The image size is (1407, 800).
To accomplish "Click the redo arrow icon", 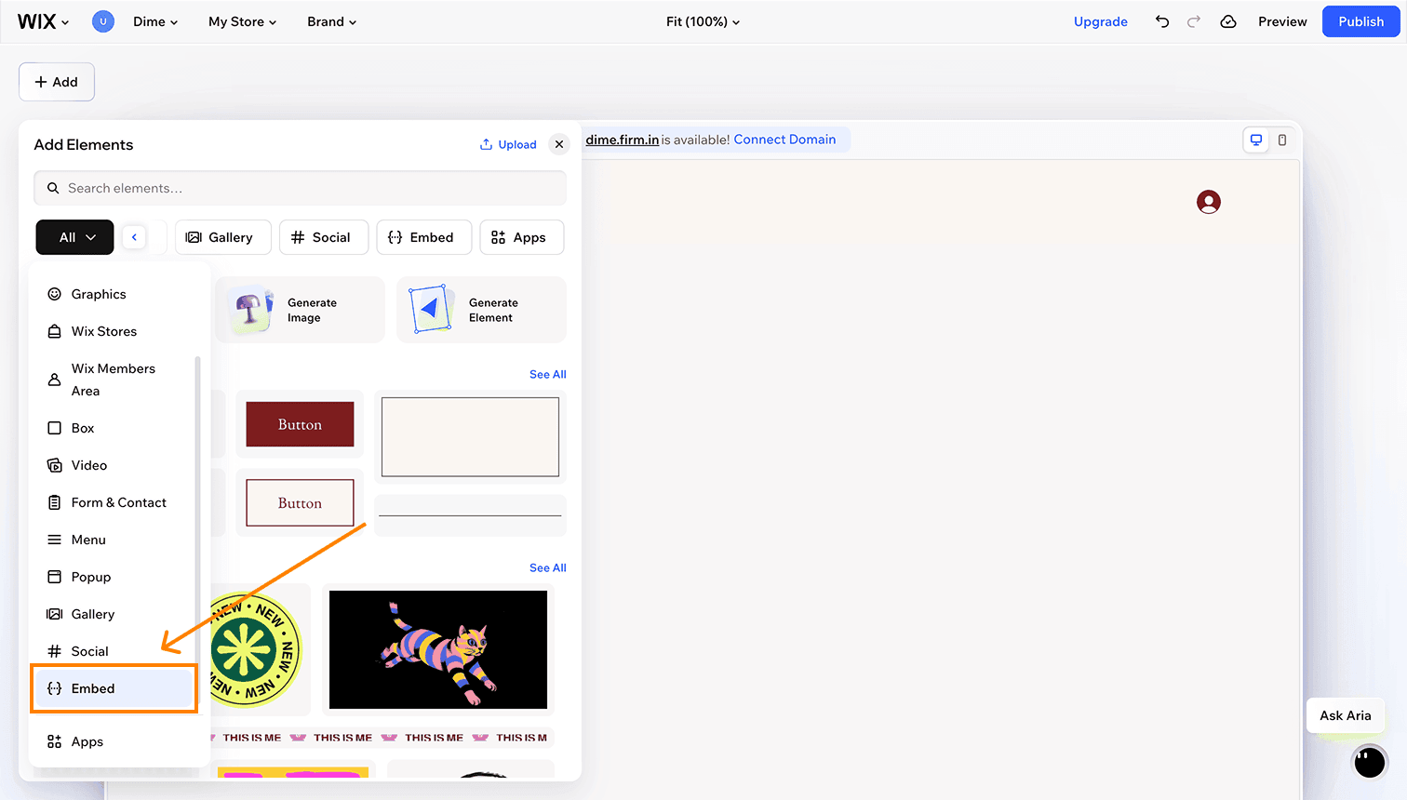I will point(1194,21).
